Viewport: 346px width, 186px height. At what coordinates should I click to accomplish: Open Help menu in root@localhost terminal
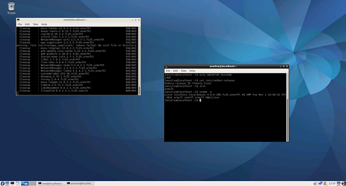coord(44,24)
